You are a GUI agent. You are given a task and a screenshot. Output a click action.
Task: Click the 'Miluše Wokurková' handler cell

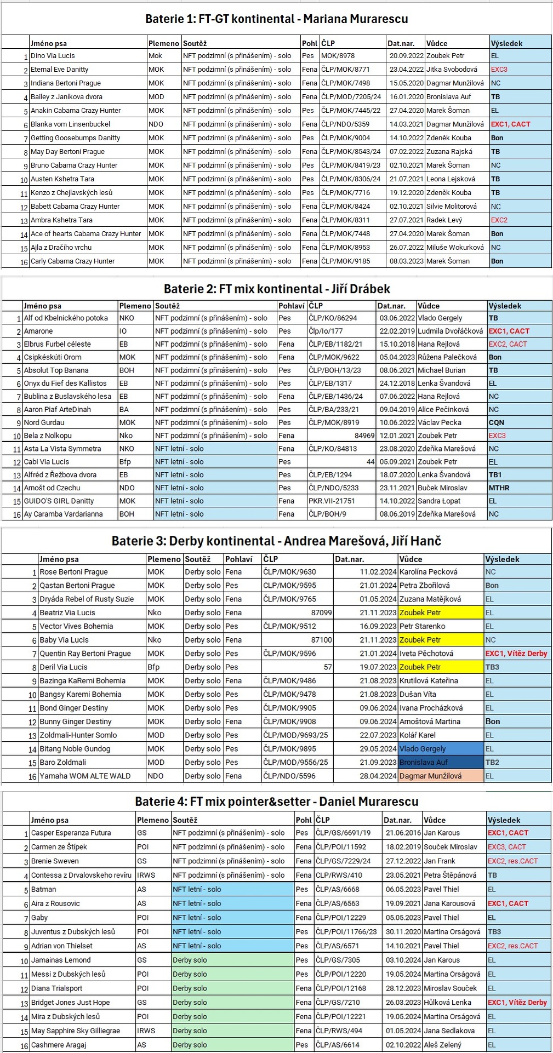(x=457, y=248)
